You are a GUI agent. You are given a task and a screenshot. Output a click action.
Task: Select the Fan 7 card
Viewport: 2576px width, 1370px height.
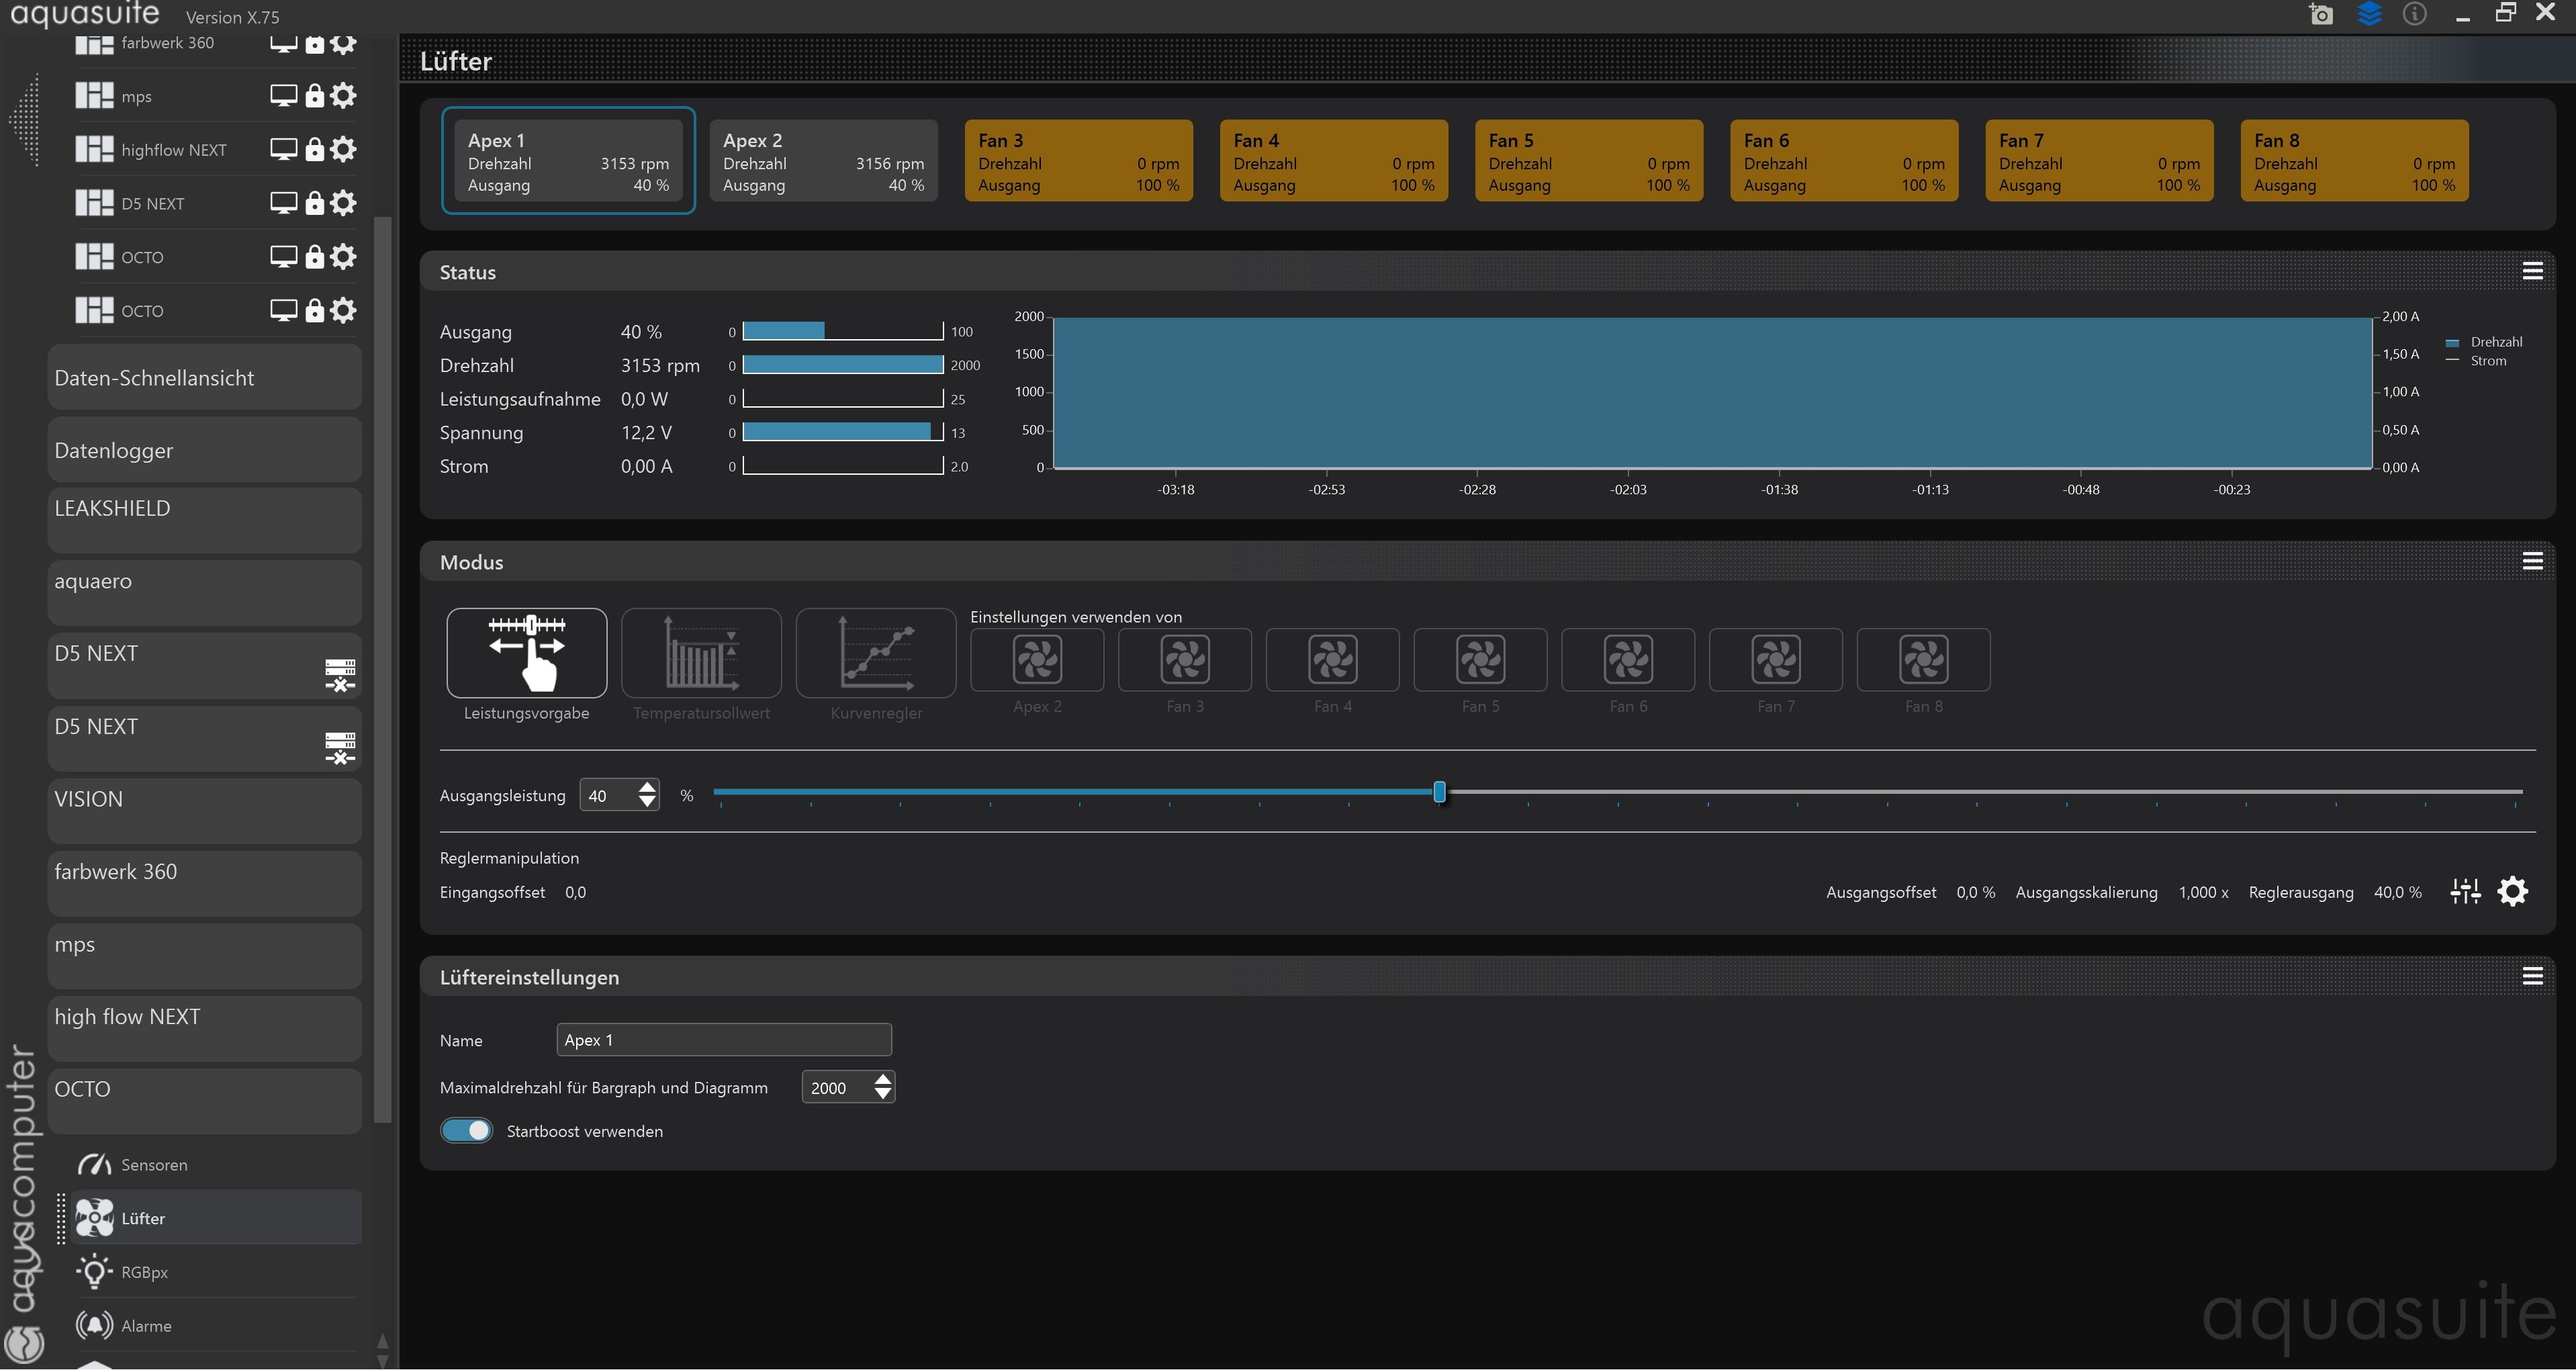[2099, 161]
